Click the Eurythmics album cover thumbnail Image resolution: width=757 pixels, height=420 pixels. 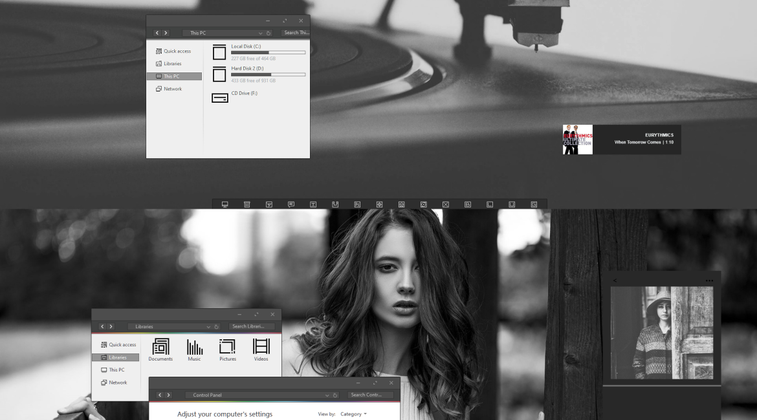577,140
